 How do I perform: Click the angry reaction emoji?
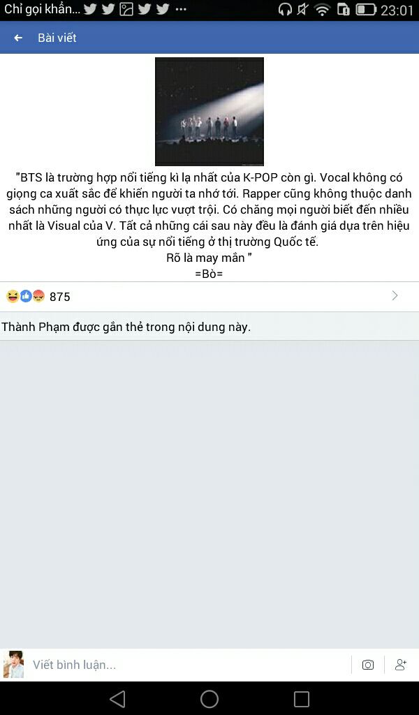(38, 296)
